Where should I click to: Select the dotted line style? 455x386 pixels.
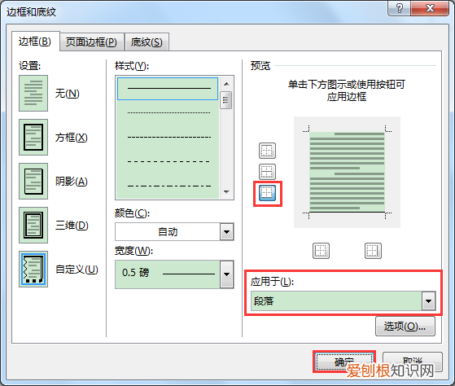pos(168,112)
